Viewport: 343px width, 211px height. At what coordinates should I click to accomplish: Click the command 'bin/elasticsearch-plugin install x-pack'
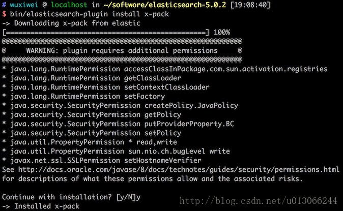(x=90, y=14)
